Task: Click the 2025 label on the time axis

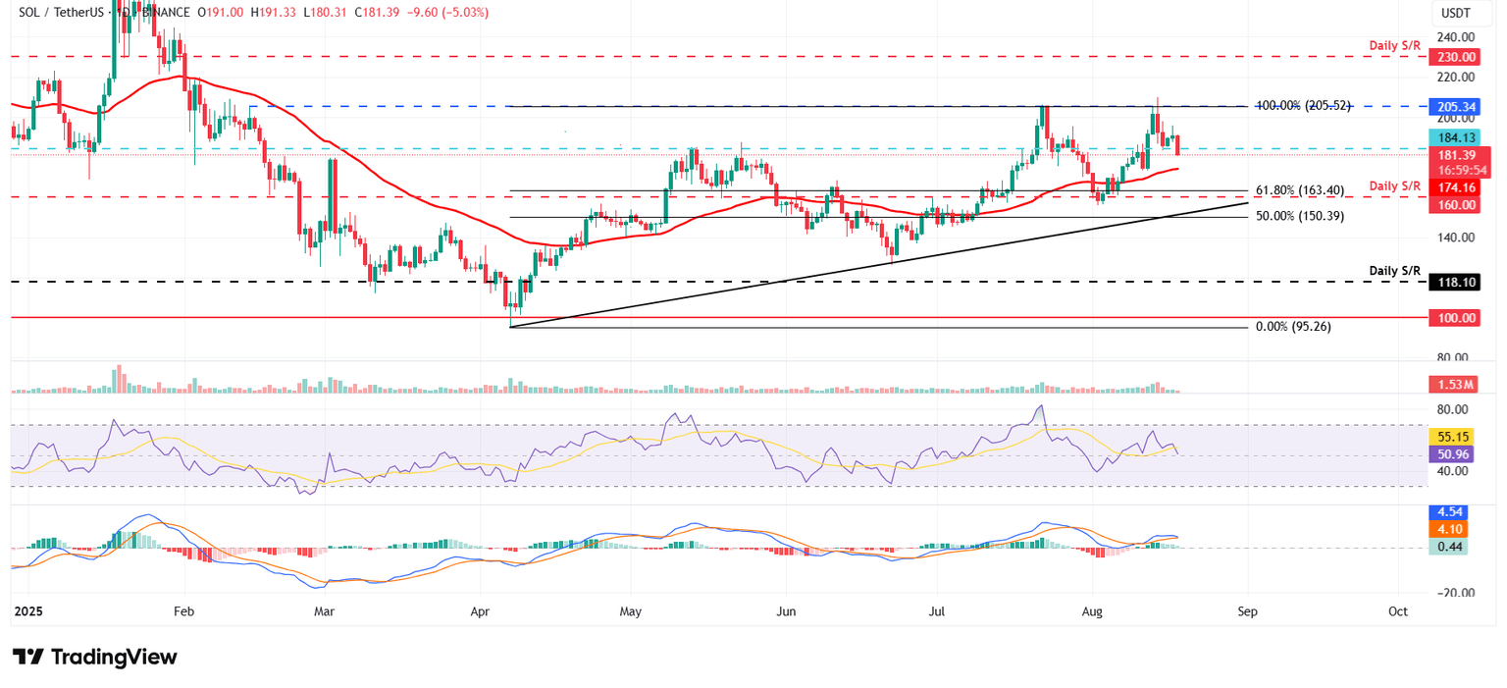Action: click(27, 610)
